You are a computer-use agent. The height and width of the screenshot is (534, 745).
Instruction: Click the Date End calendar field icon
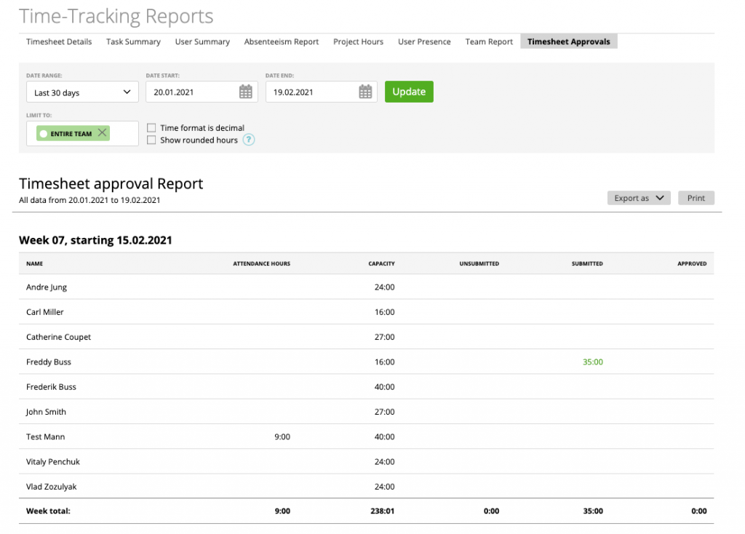coord(364,92)
